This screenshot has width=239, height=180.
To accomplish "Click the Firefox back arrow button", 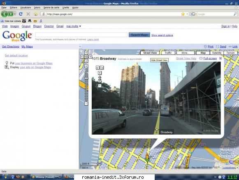I will [5, 14].
